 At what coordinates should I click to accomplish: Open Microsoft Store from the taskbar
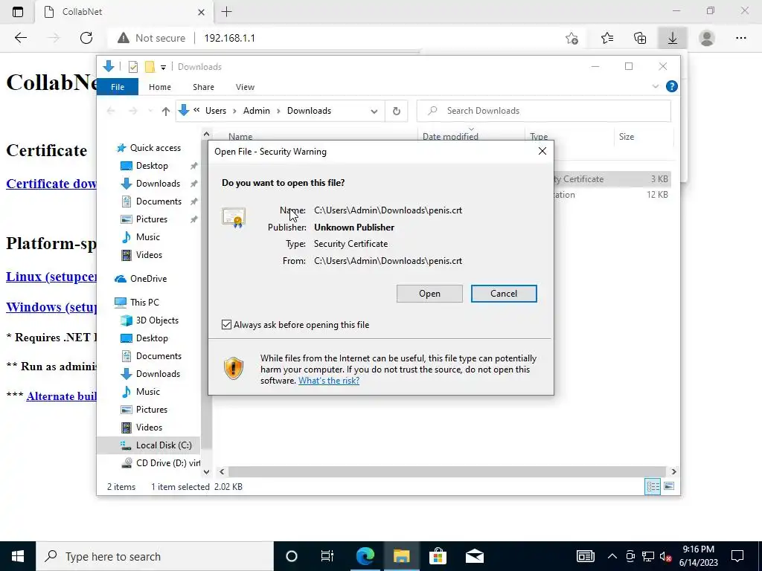[438, 556]
